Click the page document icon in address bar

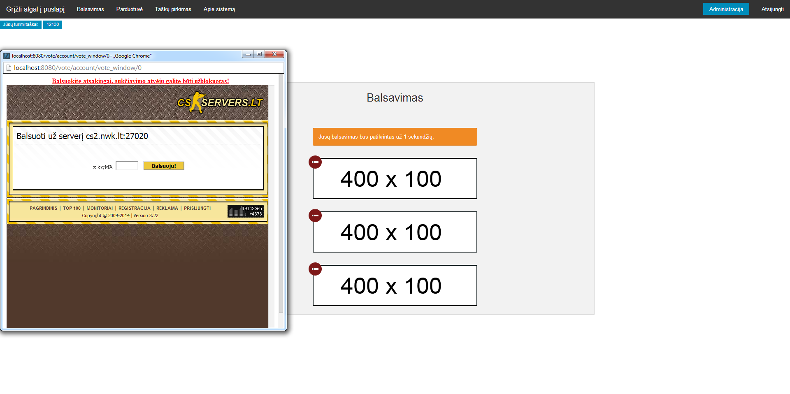pyautogui.click(x=9, y=68)
